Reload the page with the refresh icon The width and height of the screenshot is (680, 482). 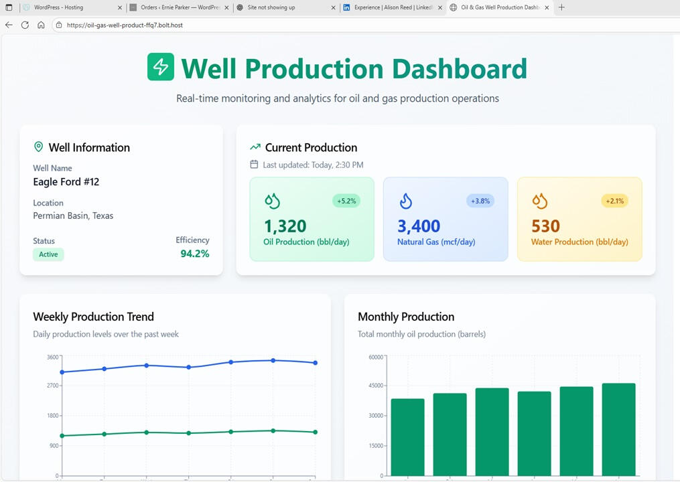coord(25,25)
